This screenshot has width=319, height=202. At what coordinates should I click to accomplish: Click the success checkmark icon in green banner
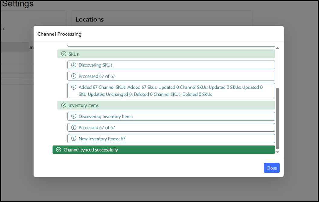[59, 150]
